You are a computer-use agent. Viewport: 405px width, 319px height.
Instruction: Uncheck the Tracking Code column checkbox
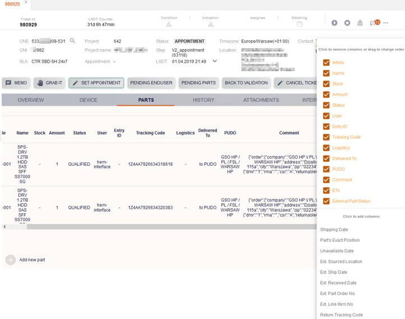point(326,137)
